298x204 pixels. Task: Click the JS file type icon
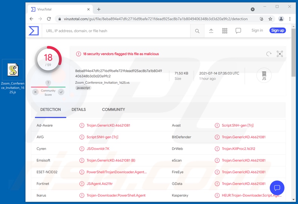[264, 75]
